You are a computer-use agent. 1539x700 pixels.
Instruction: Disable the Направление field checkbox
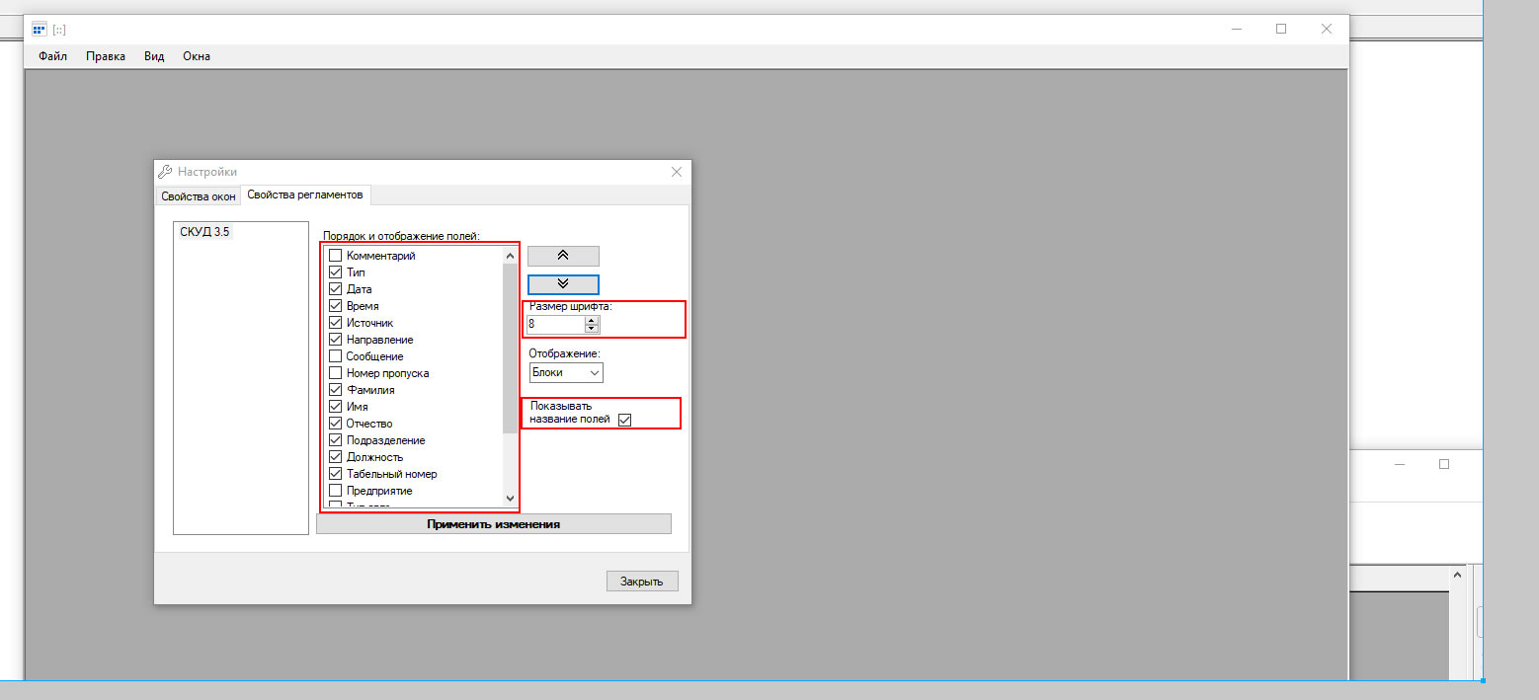coord(336,340)
